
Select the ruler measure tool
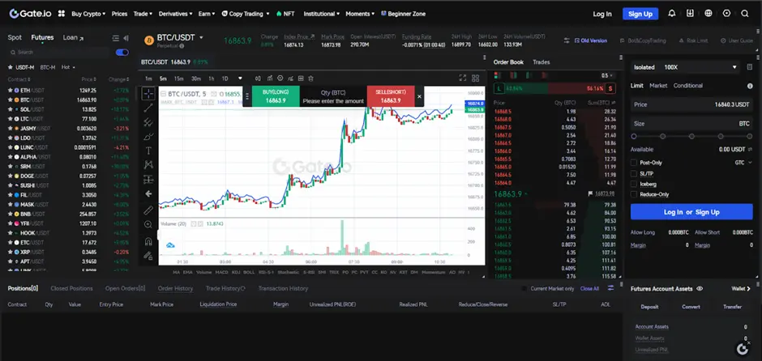tap(148, 210)
